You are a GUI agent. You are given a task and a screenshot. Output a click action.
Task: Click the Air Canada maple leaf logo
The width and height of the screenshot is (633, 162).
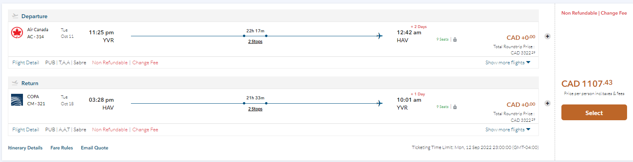pos(17,33)
